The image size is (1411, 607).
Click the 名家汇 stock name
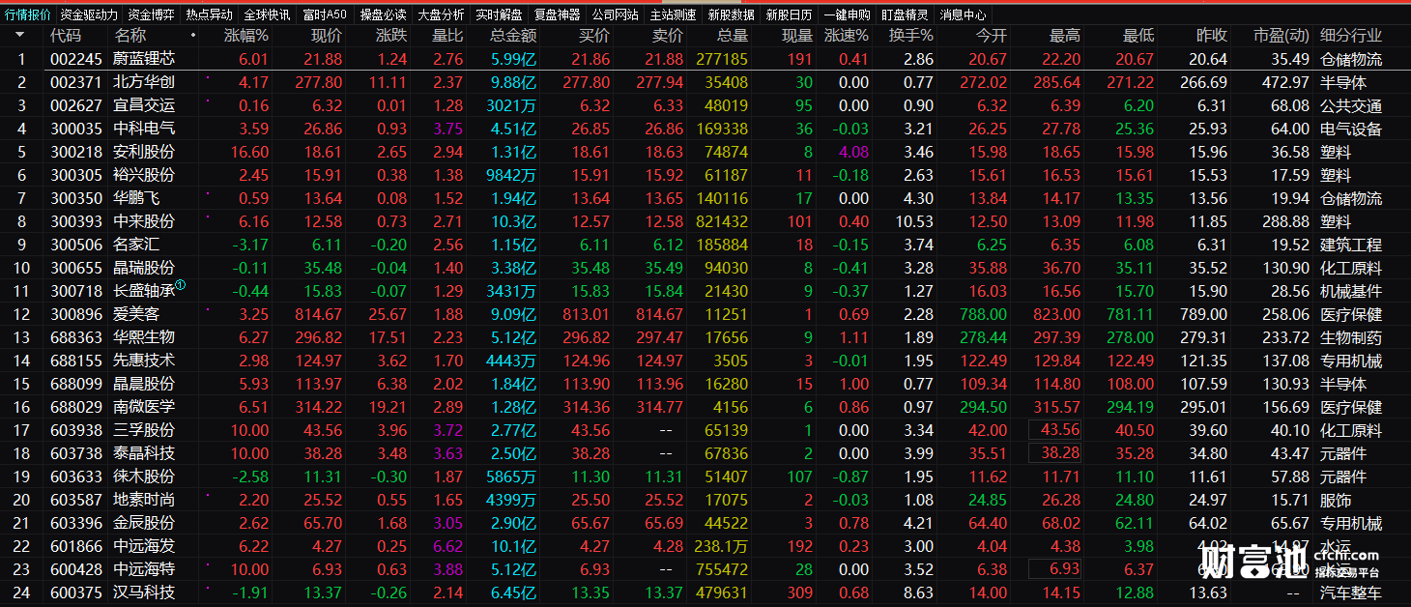coord(137,245)
